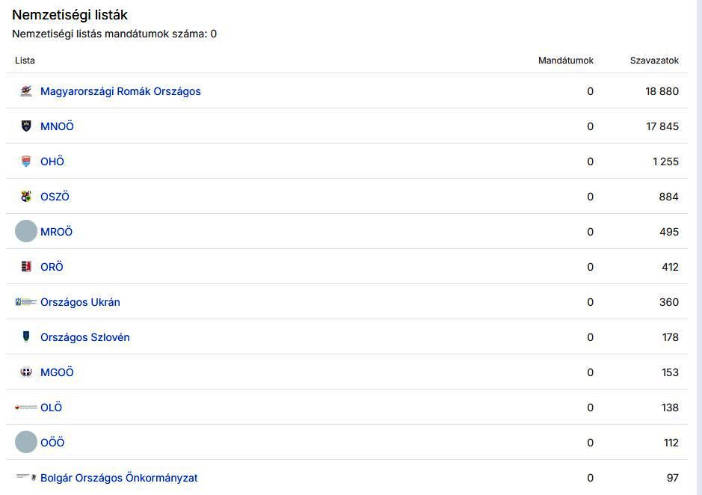Click the gray placeholder avatar beside OÖÖ
This screenshot has height=495, width=702.
[x=26, y=443]
